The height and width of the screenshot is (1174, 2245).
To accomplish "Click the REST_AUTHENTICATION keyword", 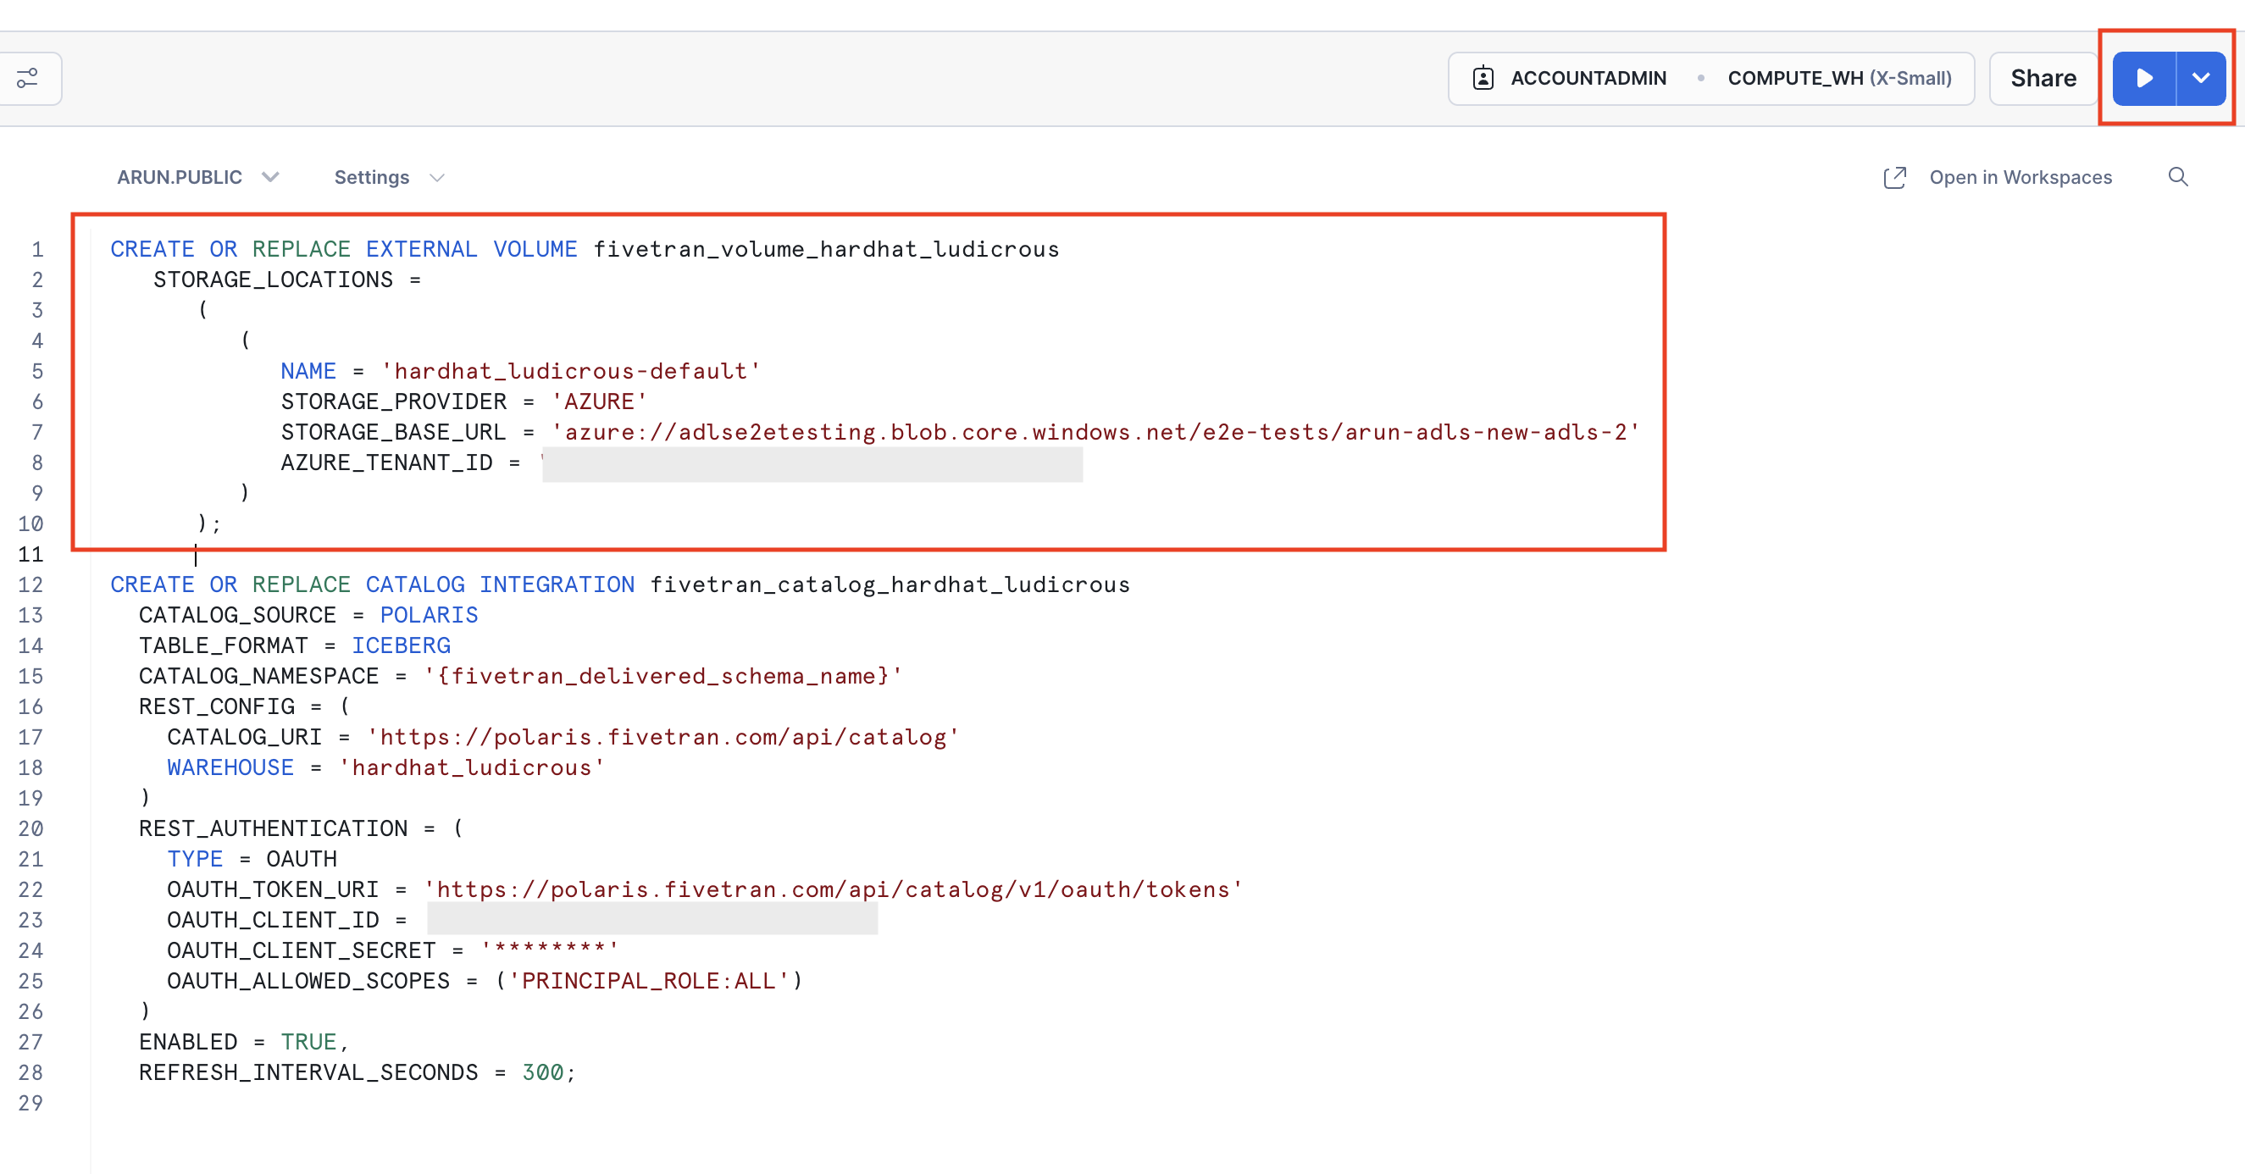I will (273, 829).
